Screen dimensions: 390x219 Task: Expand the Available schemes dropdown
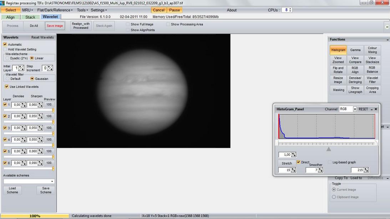(52, 181)
